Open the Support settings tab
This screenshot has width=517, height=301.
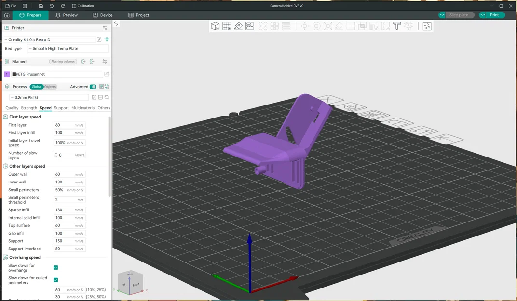click(x=61, y=108)
